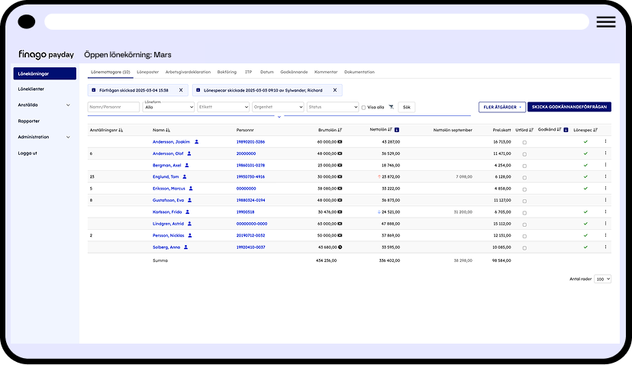Open the Löneform dropdown
Viewport: 632px width, 365px height.
(167, 108)
